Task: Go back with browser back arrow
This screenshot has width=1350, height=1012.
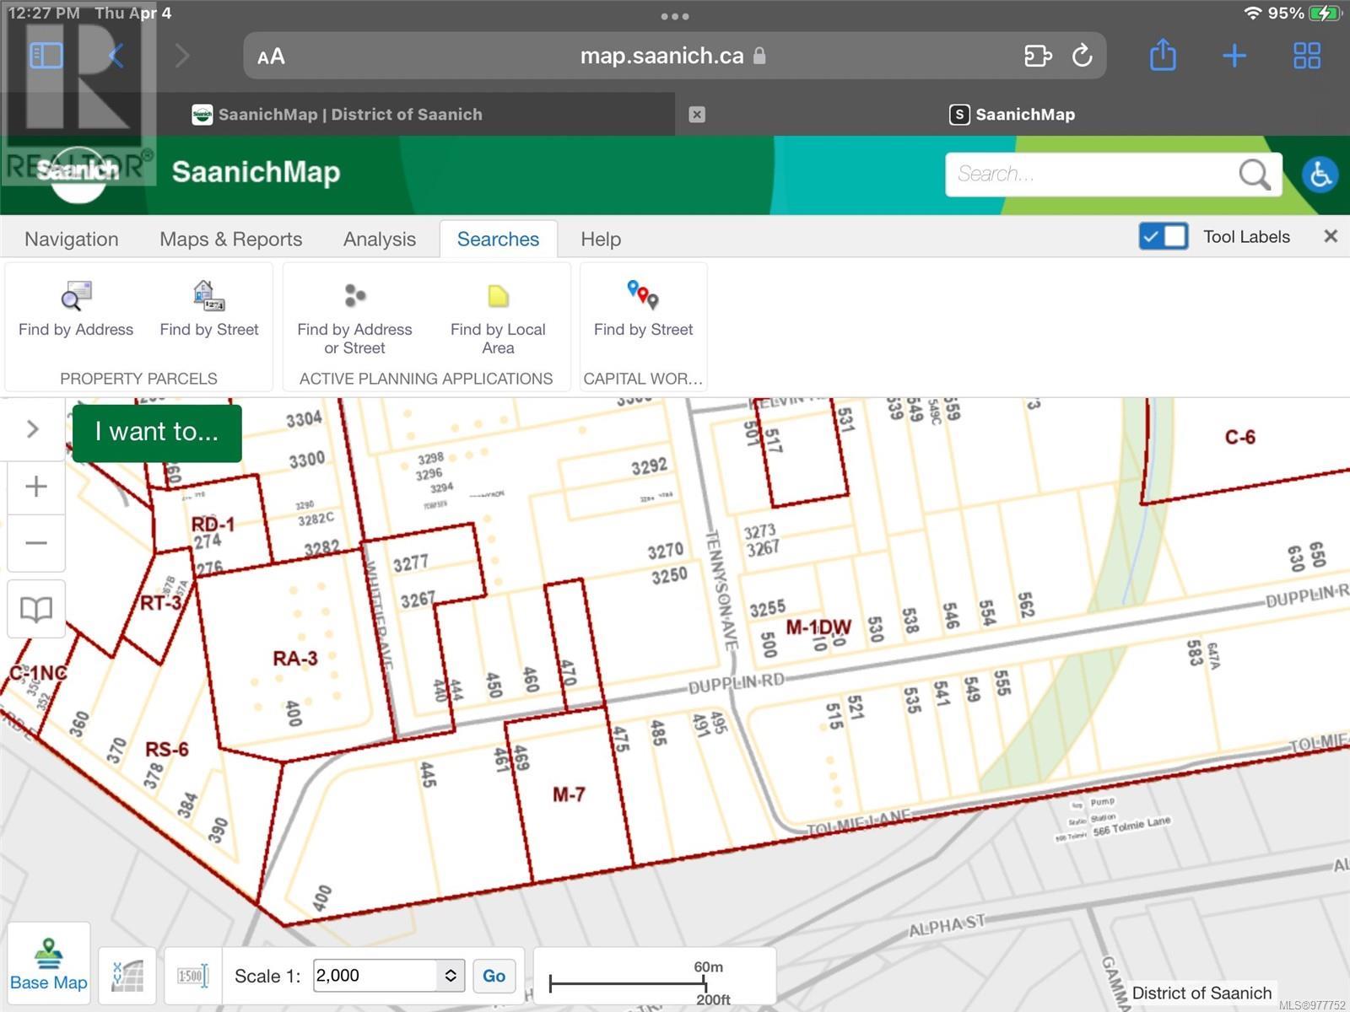Action: (116, 57)
